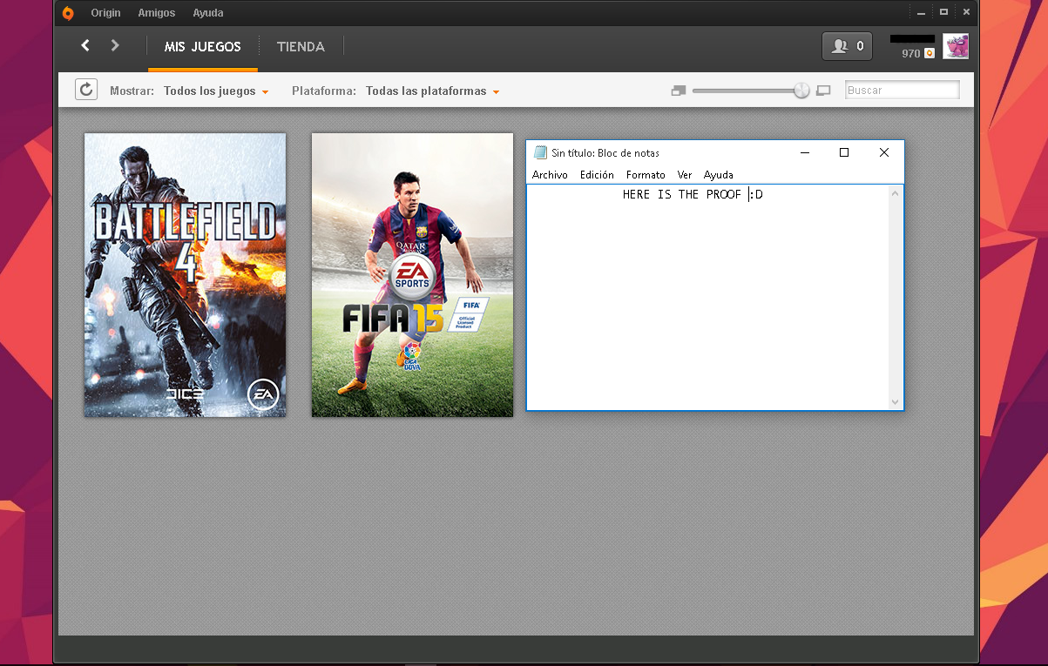The width and height of the screenshot is (1048, 666).
Task: Open the Edición menu in Notepad
Action: coord(597,175)
